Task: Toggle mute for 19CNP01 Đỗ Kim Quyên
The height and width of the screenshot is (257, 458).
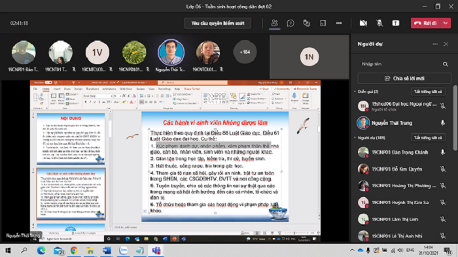Action: coord(443,169)
